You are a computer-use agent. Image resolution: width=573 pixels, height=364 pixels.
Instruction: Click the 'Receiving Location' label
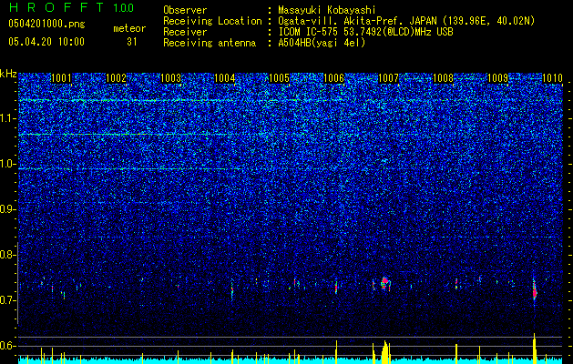[212, 21]
